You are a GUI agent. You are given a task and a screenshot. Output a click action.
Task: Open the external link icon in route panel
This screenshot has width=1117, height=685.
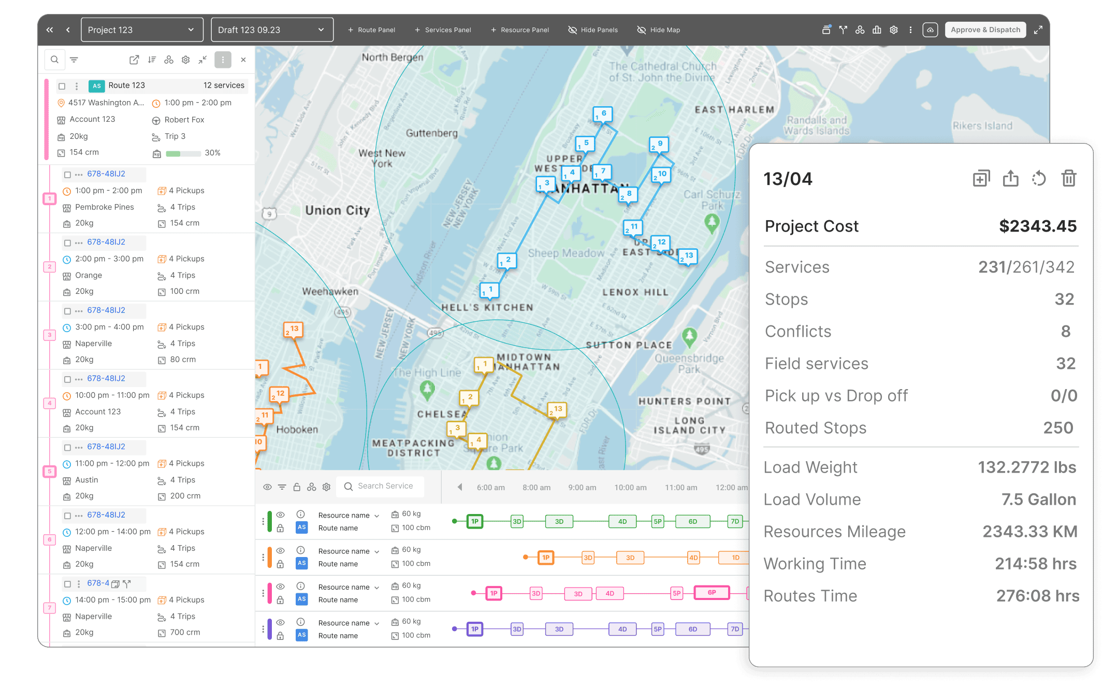(x=134, y=60)
